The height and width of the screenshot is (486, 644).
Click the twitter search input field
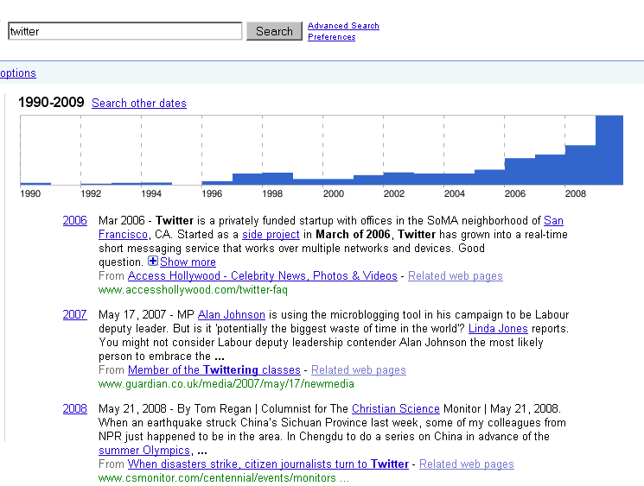[x=124, y=31]
